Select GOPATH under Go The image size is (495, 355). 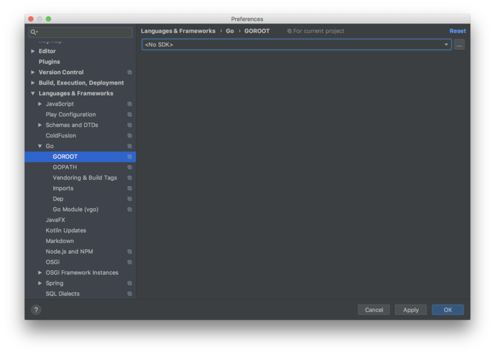coord(65,167)
